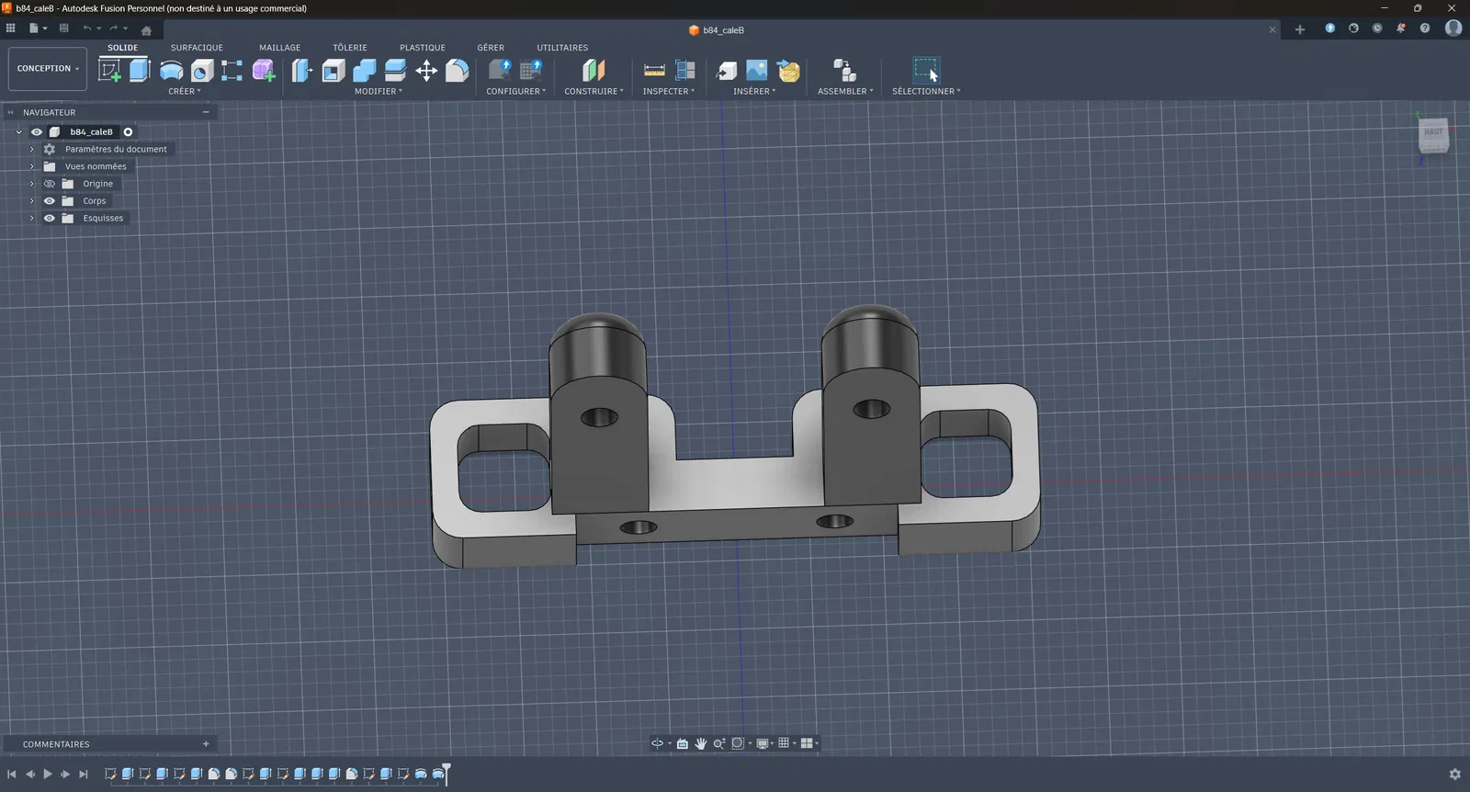Switch to the SURFACIQUE tab
1470x792 pixels.
click(x=197, y=48)
